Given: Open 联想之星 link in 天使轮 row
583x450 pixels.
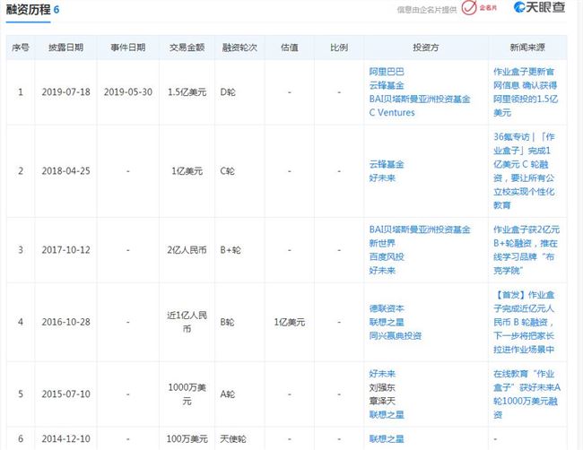Looking at the screenshot, I should 387,439.
